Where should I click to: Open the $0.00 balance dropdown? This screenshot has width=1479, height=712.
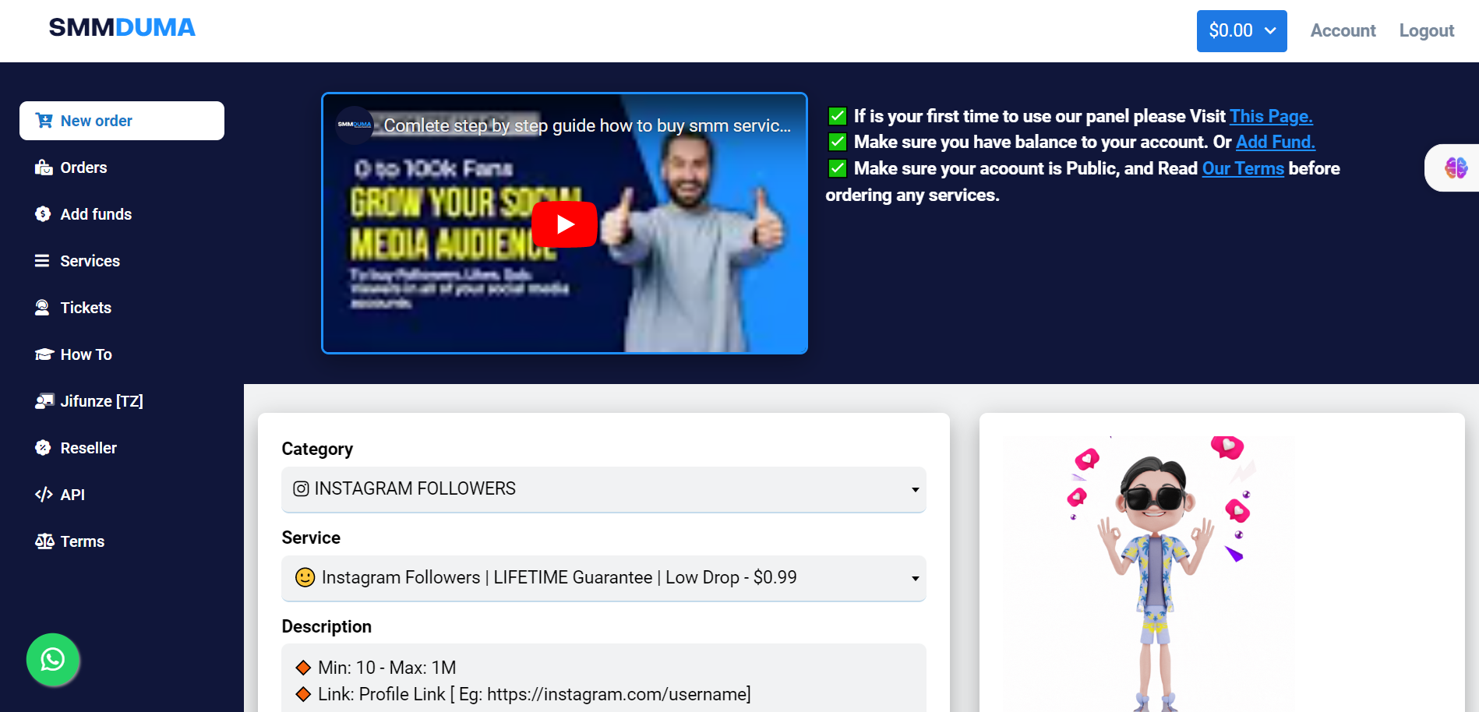tap(1241, 31)
